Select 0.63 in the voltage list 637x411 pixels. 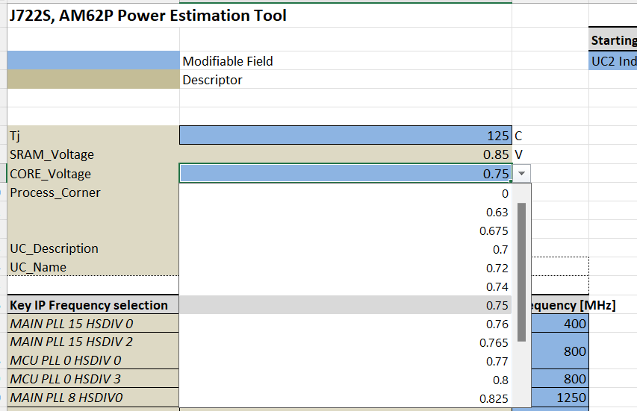[x=345, y=212]
